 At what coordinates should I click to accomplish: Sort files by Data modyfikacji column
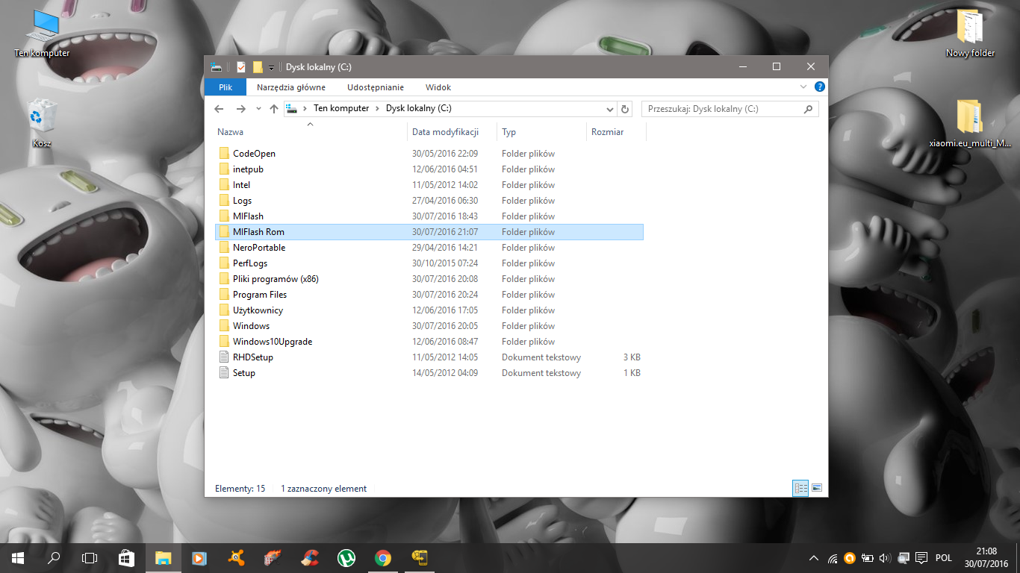click(x=445, y=132)
